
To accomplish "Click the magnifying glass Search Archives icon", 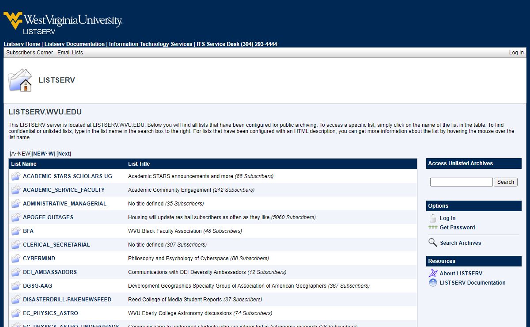I will click(x=433, y=243).
